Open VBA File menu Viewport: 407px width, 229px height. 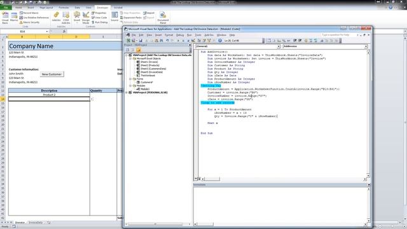click(x=134, y=35)
